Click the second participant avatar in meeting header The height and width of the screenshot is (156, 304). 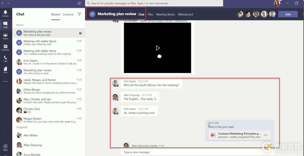(248, 14)
